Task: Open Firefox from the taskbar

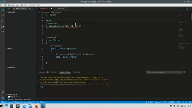Action: coord(37,106)
